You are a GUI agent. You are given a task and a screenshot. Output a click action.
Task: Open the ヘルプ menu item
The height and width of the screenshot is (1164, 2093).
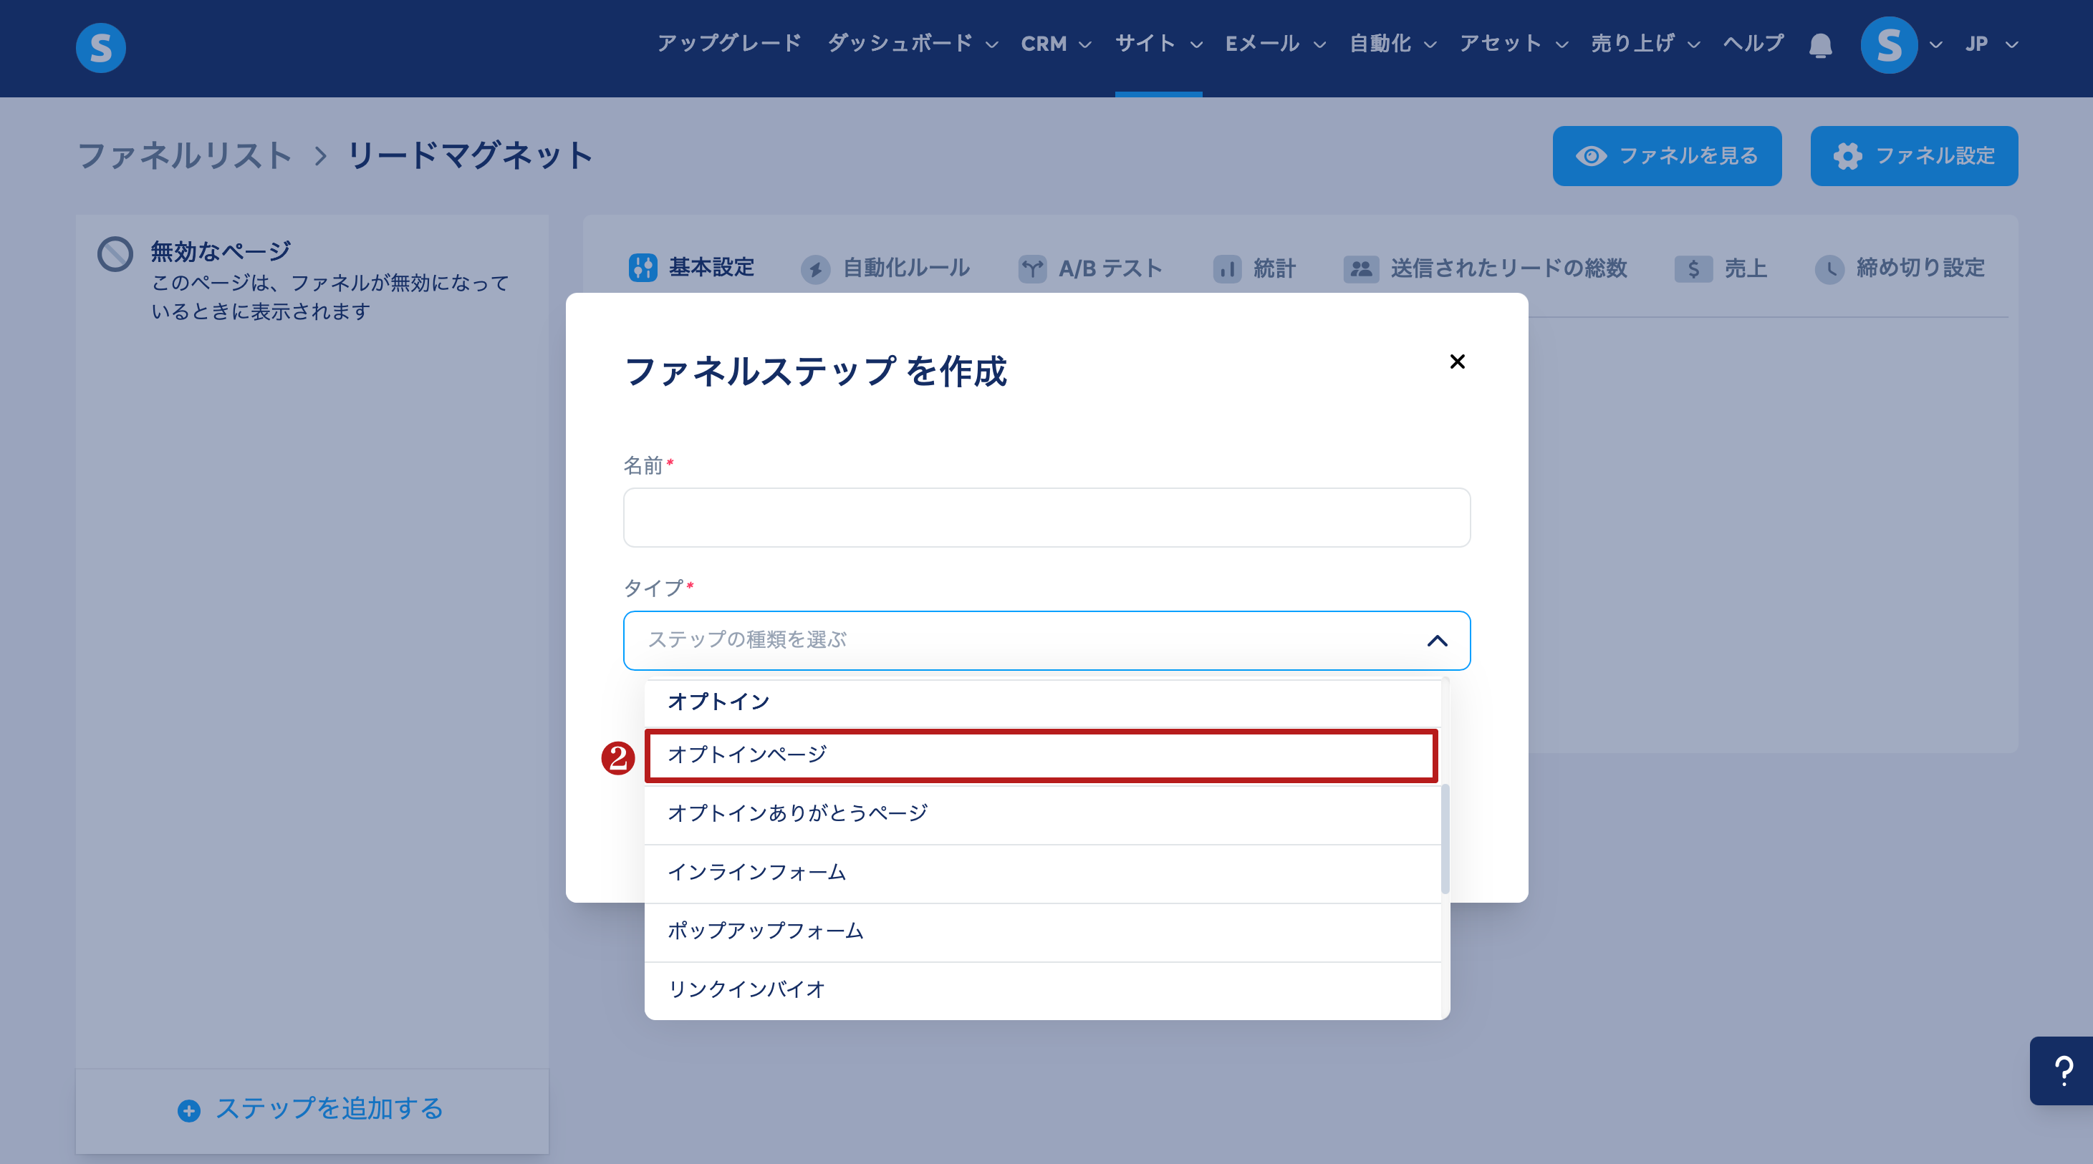tap(1753, 44)
